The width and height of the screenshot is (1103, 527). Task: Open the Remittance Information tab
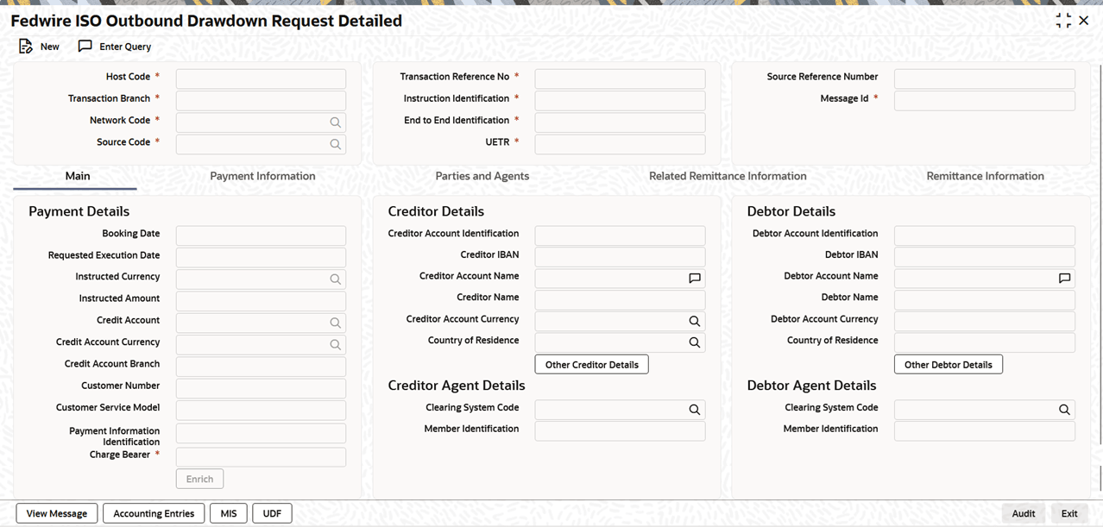point(986,176)
